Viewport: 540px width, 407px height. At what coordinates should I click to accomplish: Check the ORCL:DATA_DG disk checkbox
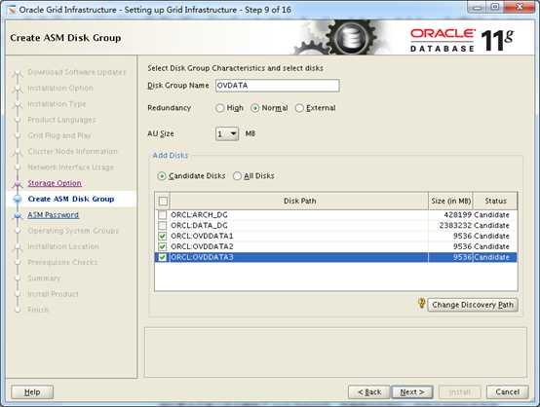[162, 226]
